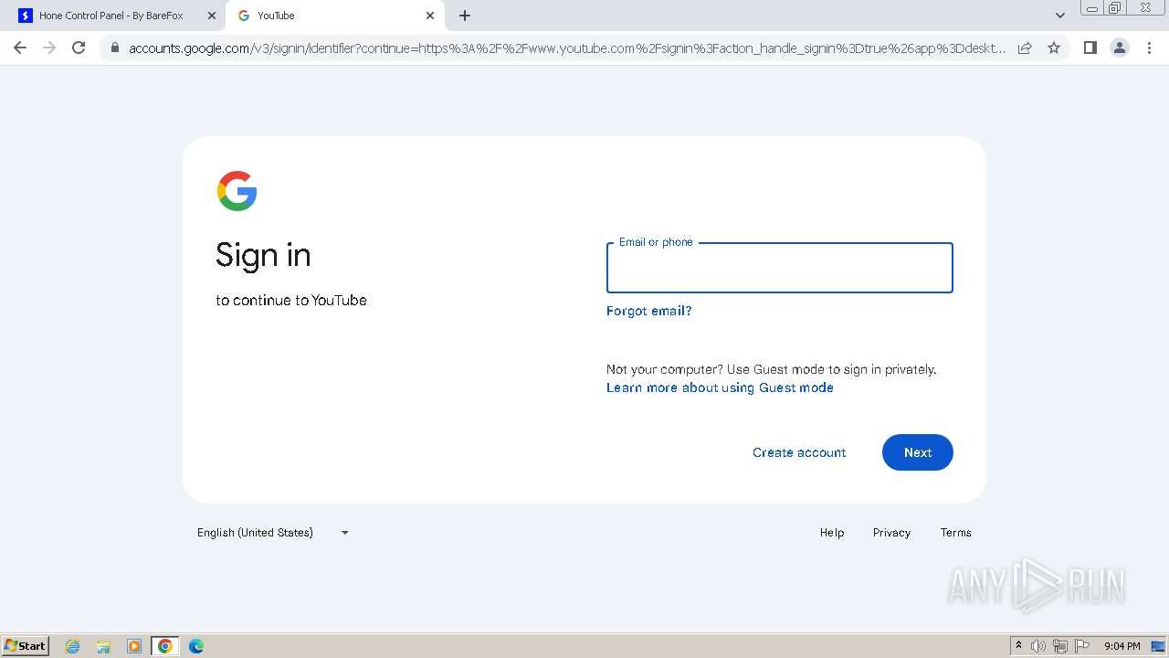The width and height of the screenshot is (1169, 658).
Task: View site info via lock icon
Action: click(114, 48)
